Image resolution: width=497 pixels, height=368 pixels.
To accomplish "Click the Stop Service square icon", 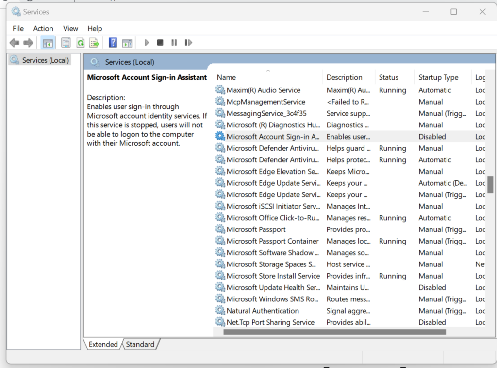I will tap(160, 43).
